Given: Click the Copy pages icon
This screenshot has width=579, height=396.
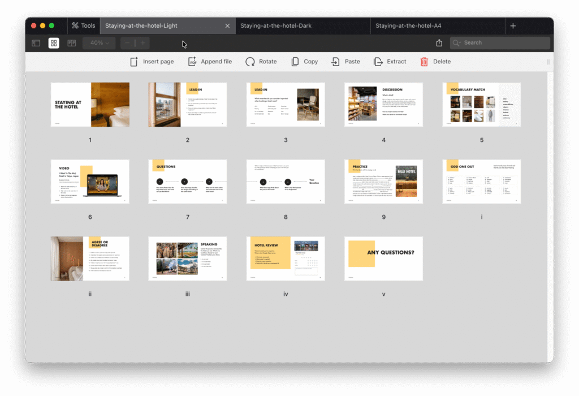Looking at the screenshot, I should [295, 62].
